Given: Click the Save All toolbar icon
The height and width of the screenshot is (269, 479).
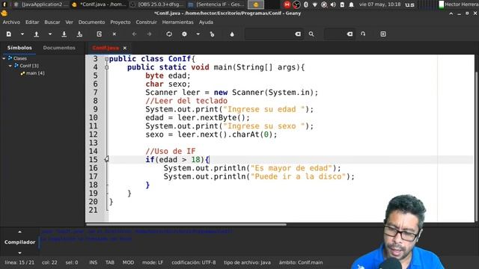Looking at the screenshot, I should coord(79,34).
